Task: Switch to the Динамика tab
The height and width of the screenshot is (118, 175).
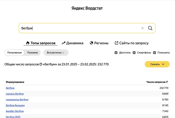Action: [x=73, y=43]
